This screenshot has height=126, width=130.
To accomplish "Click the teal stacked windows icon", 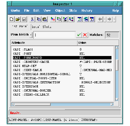I will click(x=86, y=19).
